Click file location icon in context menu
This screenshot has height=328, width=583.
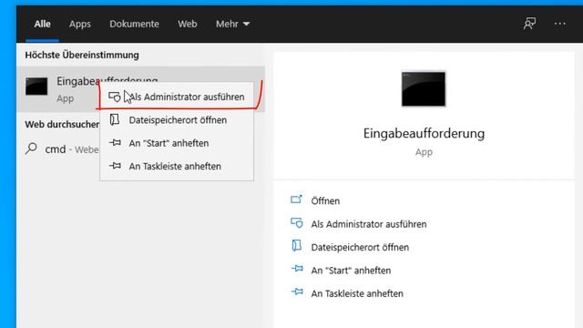pos(115,119)
